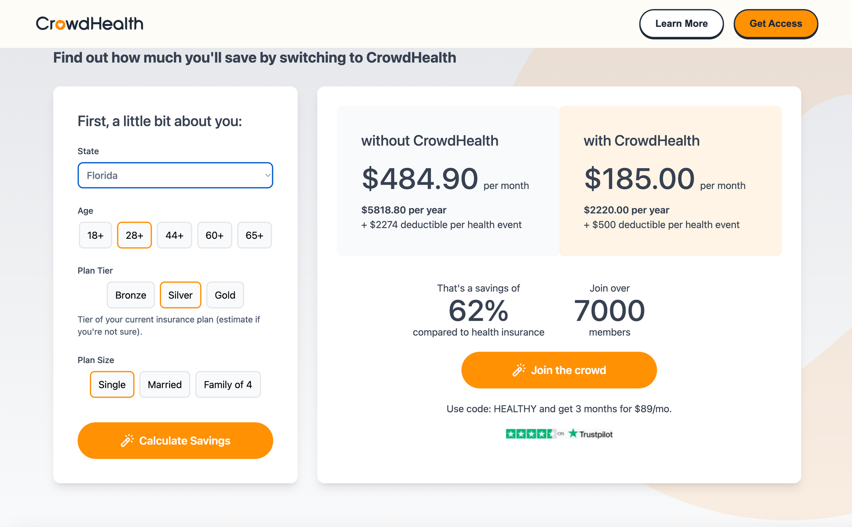Select the 44+ age option
Screen dimensions: 852x527
[174, 235]
